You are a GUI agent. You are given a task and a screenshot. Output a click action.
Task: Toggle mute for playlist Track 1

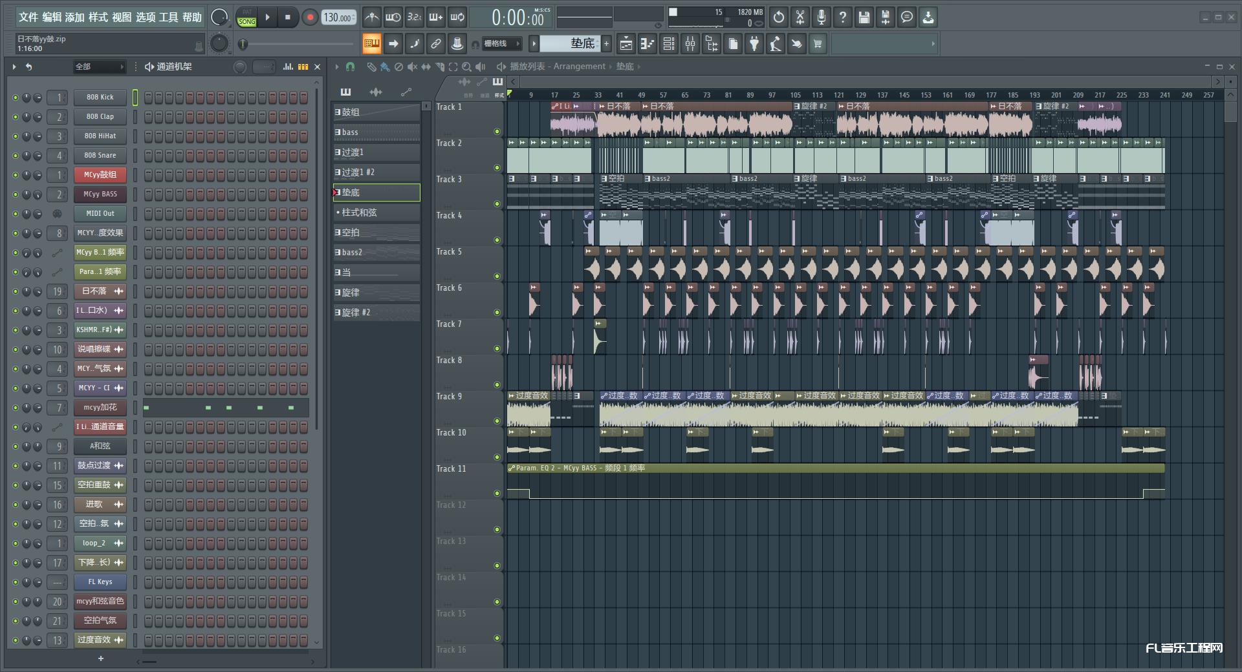pyautogui.click(x=497, y=131)
